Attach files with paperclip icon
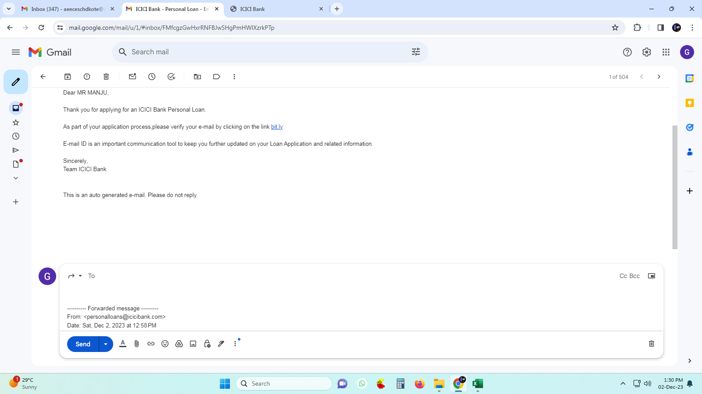This screenshot has width=702, height=394. pos(137,344)
